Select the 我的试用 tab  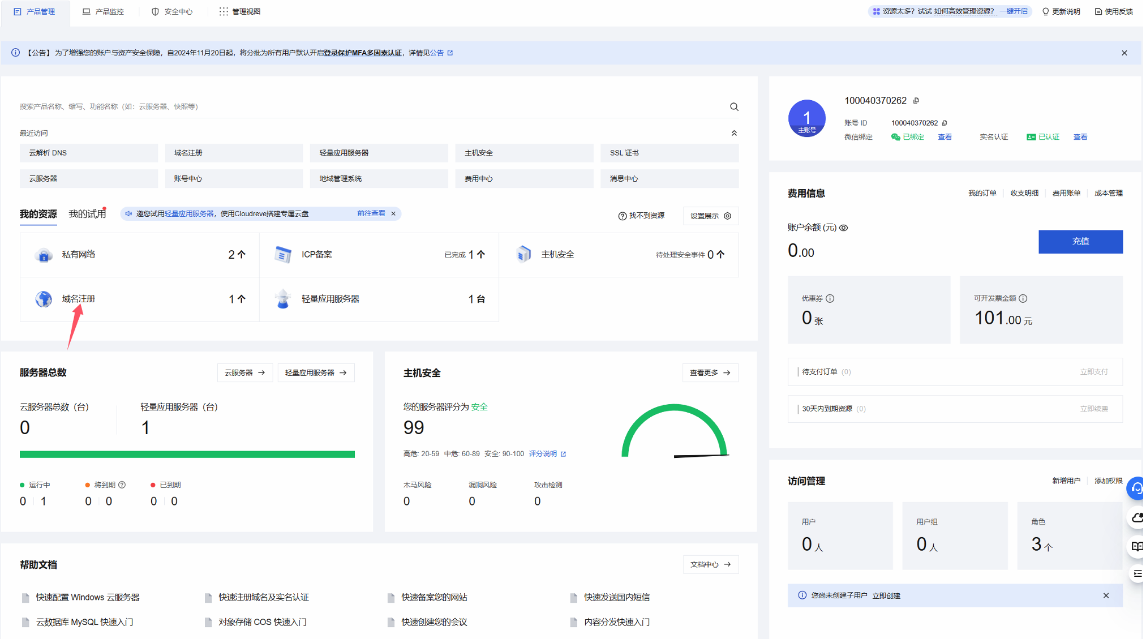[87, 215]
